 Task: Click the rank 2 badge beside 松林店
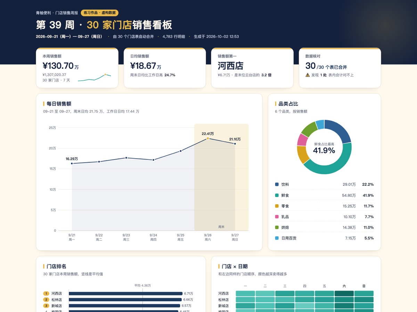coord(46,300)
